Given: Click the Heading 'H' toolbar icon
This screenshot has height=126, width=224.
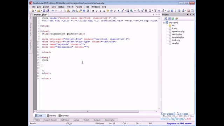Looking at the screenshot, I should (122, 11).
